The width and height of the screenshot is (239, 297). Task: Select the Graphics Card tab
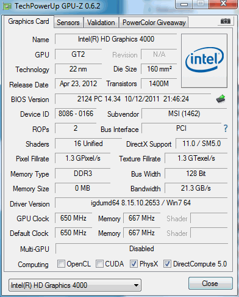point(29,21)
